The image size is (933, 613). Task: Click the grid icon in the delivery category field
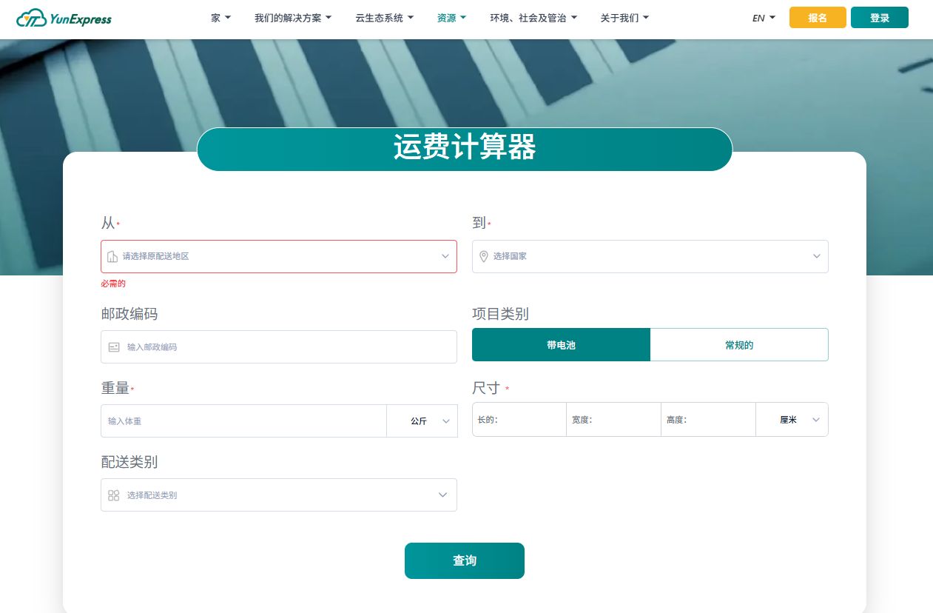coord(114,495)
